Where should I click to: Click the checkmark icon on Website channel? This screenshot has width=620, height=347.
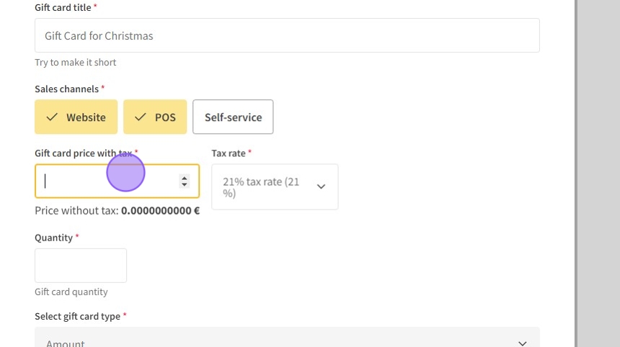tap(52, 117)
